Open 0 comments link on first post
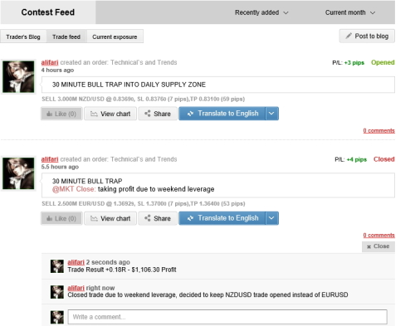Screen dimensions: 415x326 (x=378, y=130)
